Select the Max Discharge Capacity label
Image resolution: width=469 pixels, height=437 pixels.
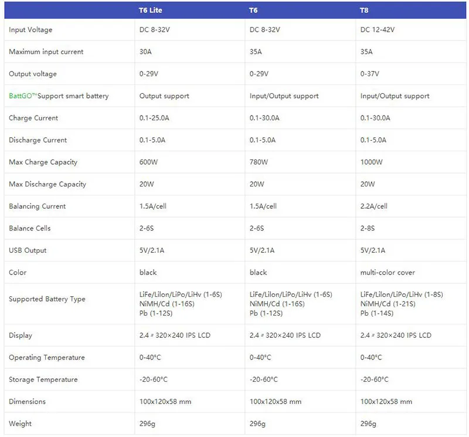pos(47,184)
